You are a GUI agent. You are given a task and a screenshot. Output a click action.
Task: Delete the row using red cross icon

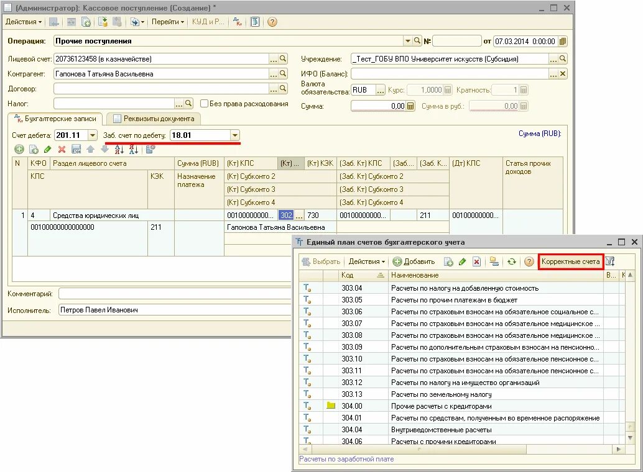tap(62, 150)
